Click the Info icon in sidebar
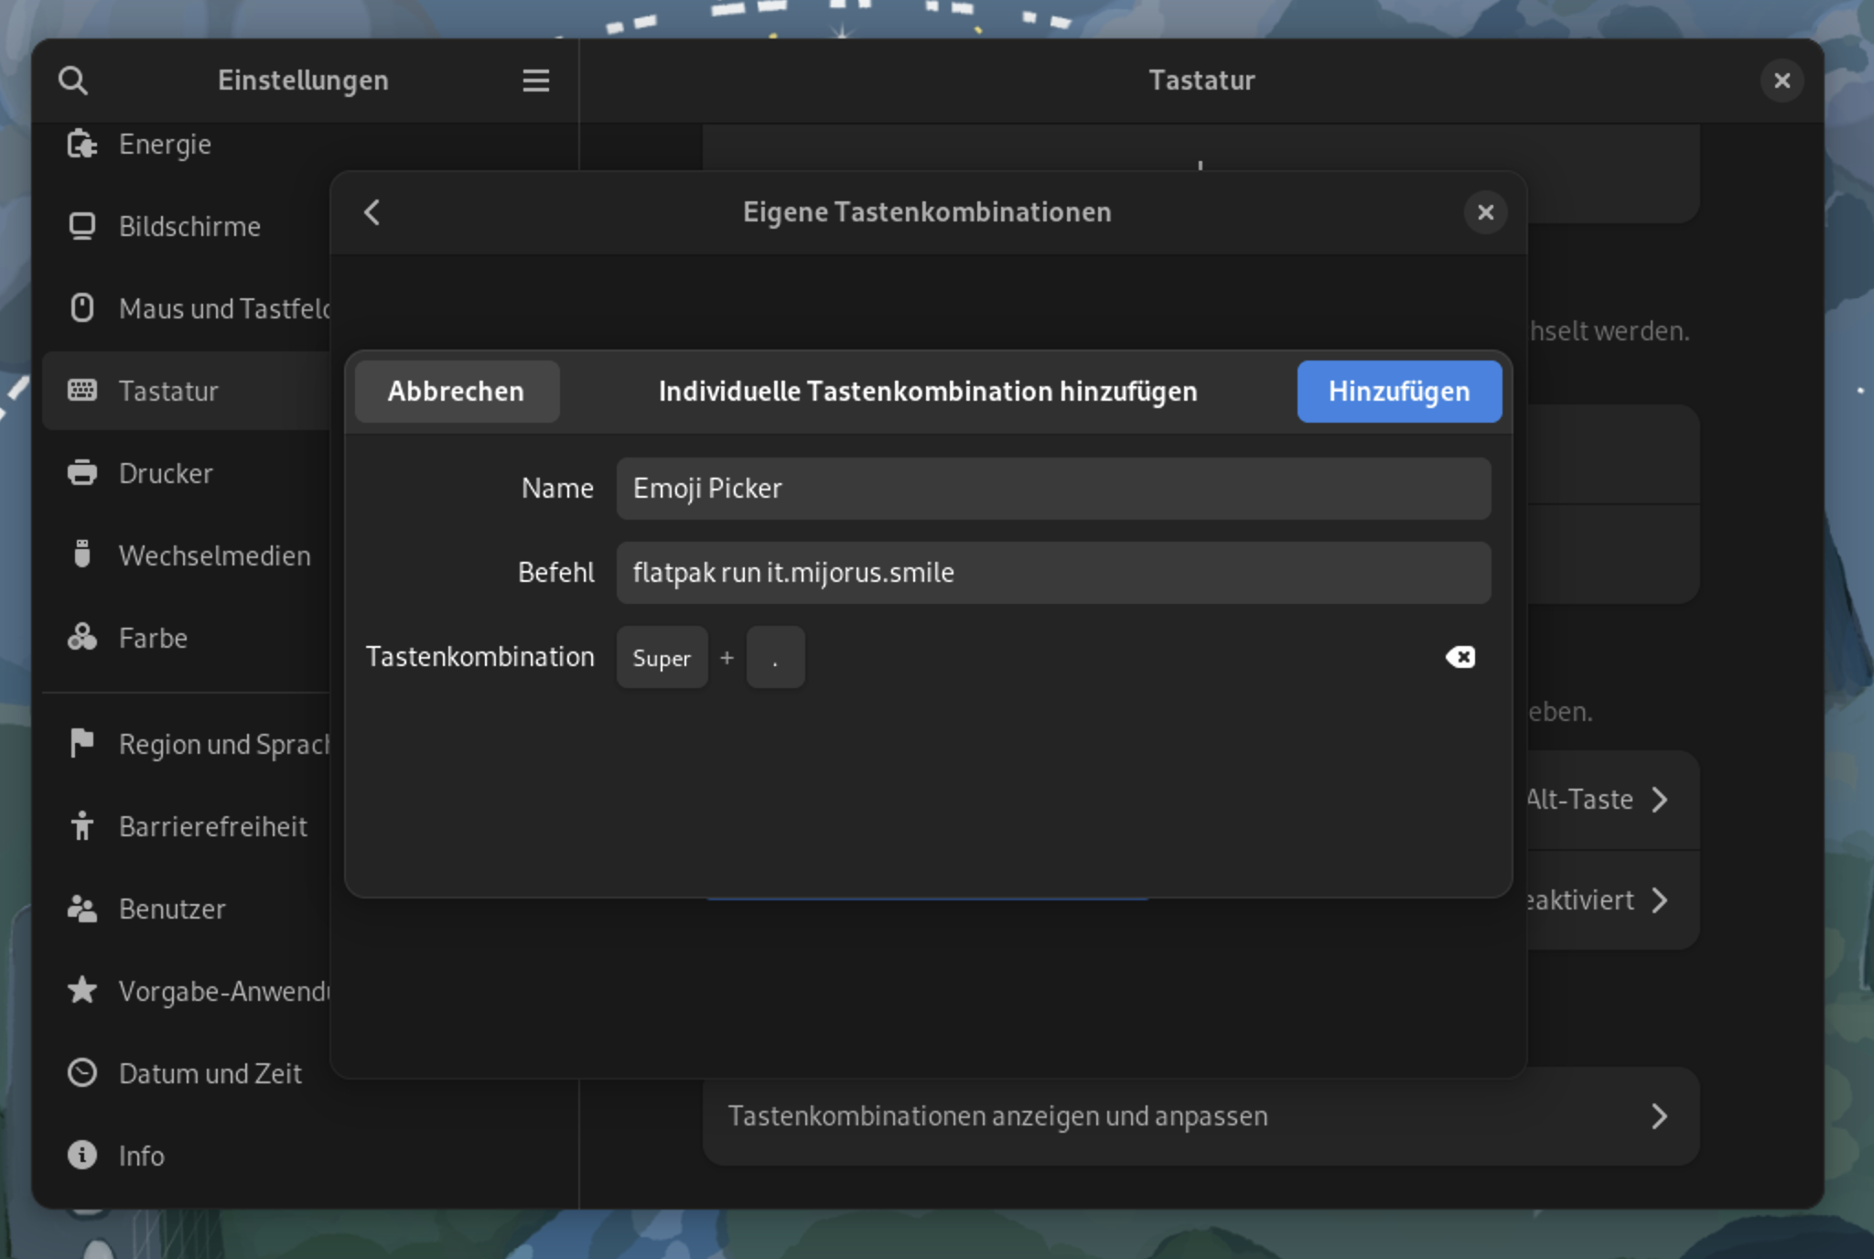The image size is (1874, 1259). [x=82, y=1156]
